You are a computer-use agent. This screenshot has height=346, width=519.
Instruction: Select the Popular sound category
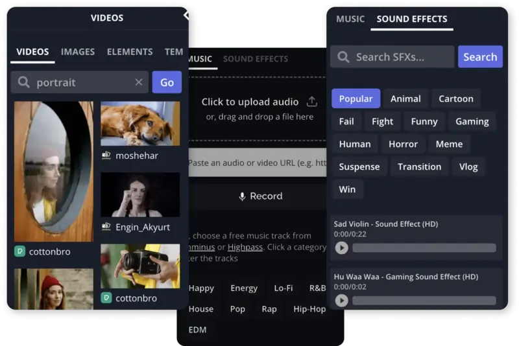click(356, 98)
